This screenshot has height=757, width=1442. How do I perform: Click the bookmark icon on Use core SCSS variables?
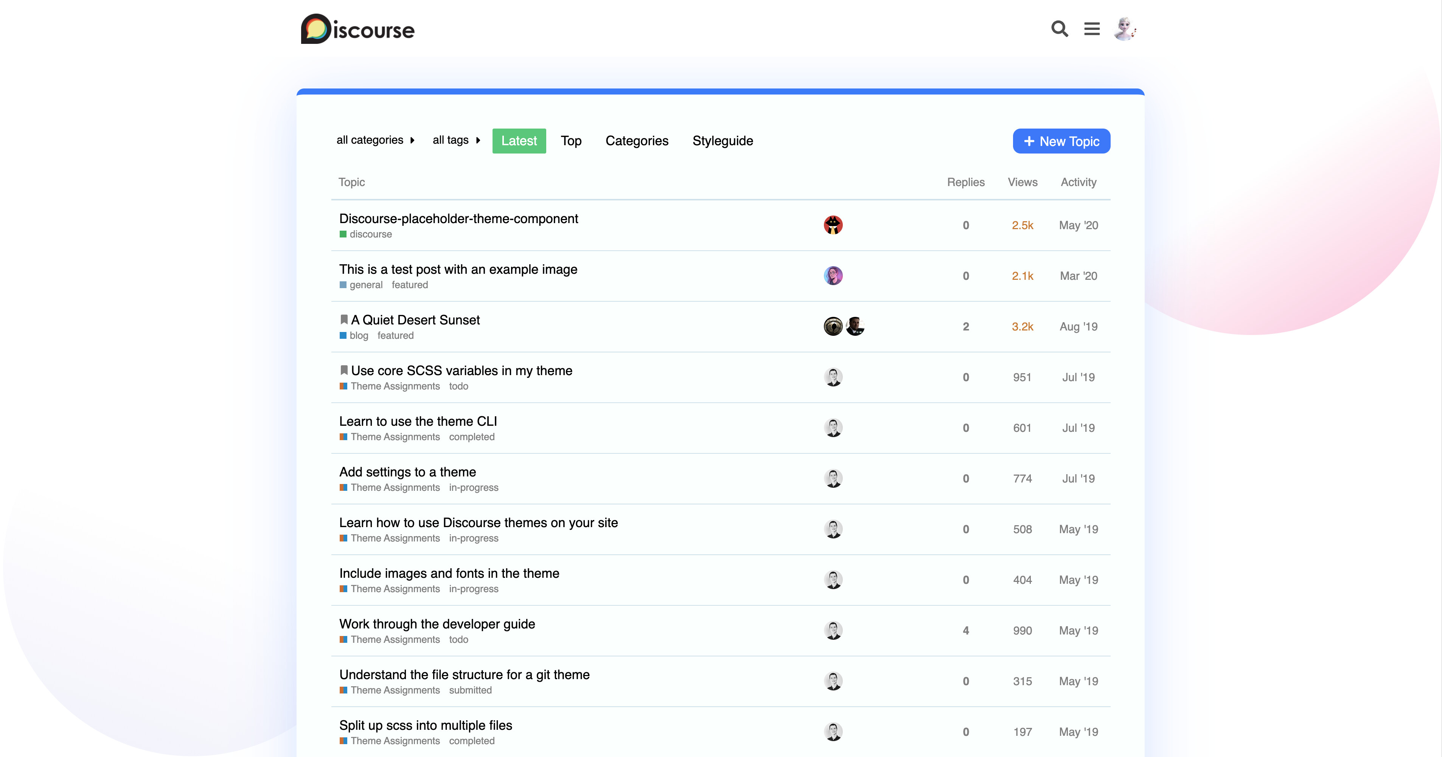click(344, 371)
